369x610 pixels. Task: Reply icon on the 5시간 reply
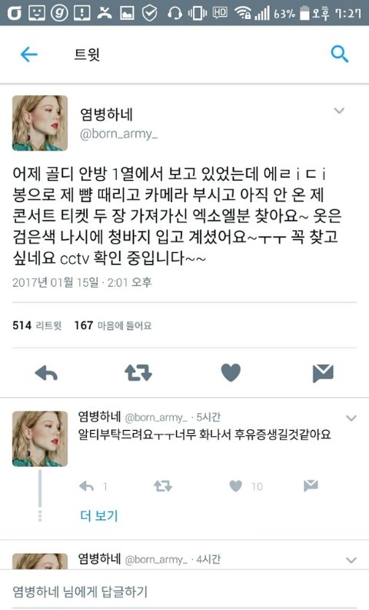[x=86, y=486]
